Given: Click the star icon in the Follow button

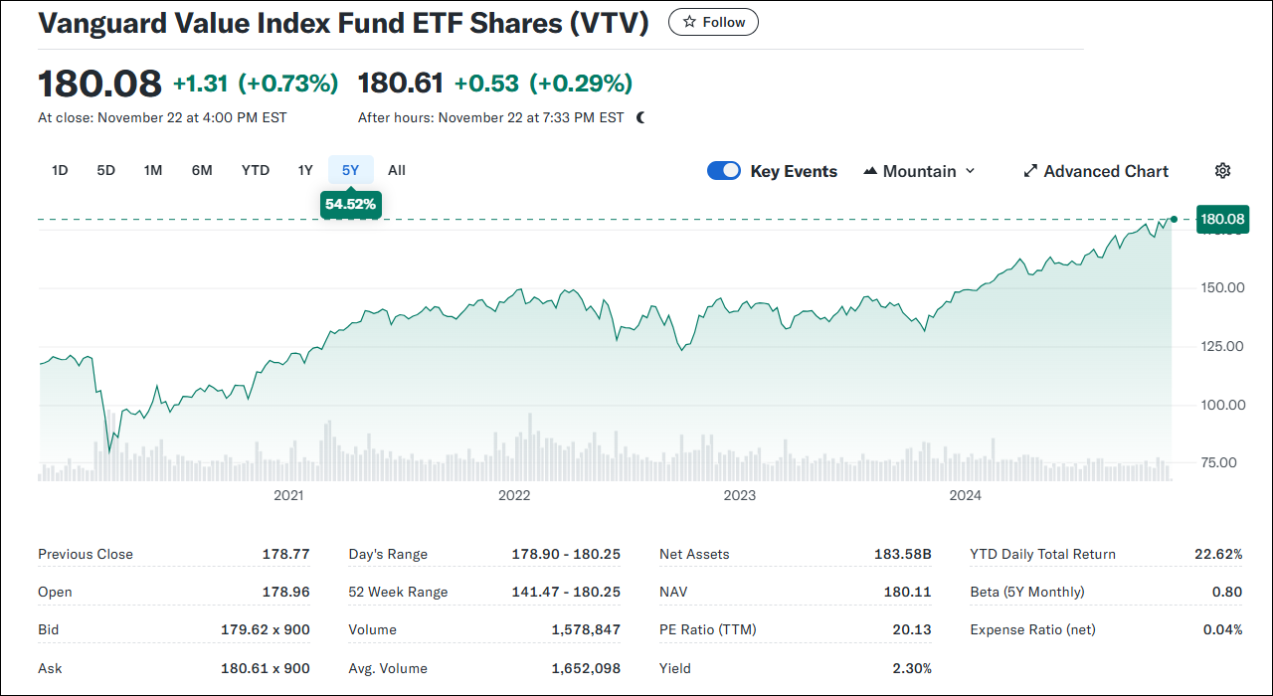Looking at the screenshot, I should [x=688, y=21].
